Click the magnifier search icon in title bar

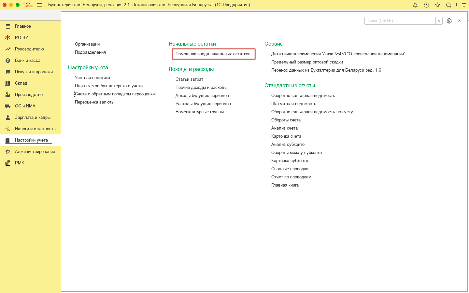tap(448, 5)
